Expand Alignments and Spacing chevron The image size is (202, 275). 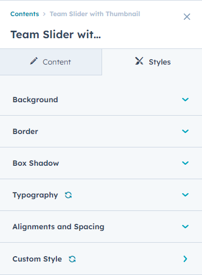(185, 227)
